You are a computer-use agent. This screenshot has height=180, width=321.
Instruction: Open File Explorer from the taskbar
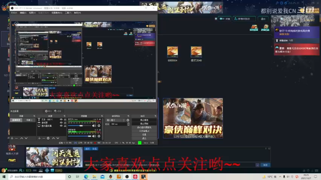94,176
